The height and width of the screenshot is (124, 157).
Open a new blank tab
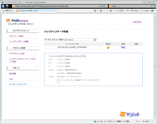coord(58,11)
